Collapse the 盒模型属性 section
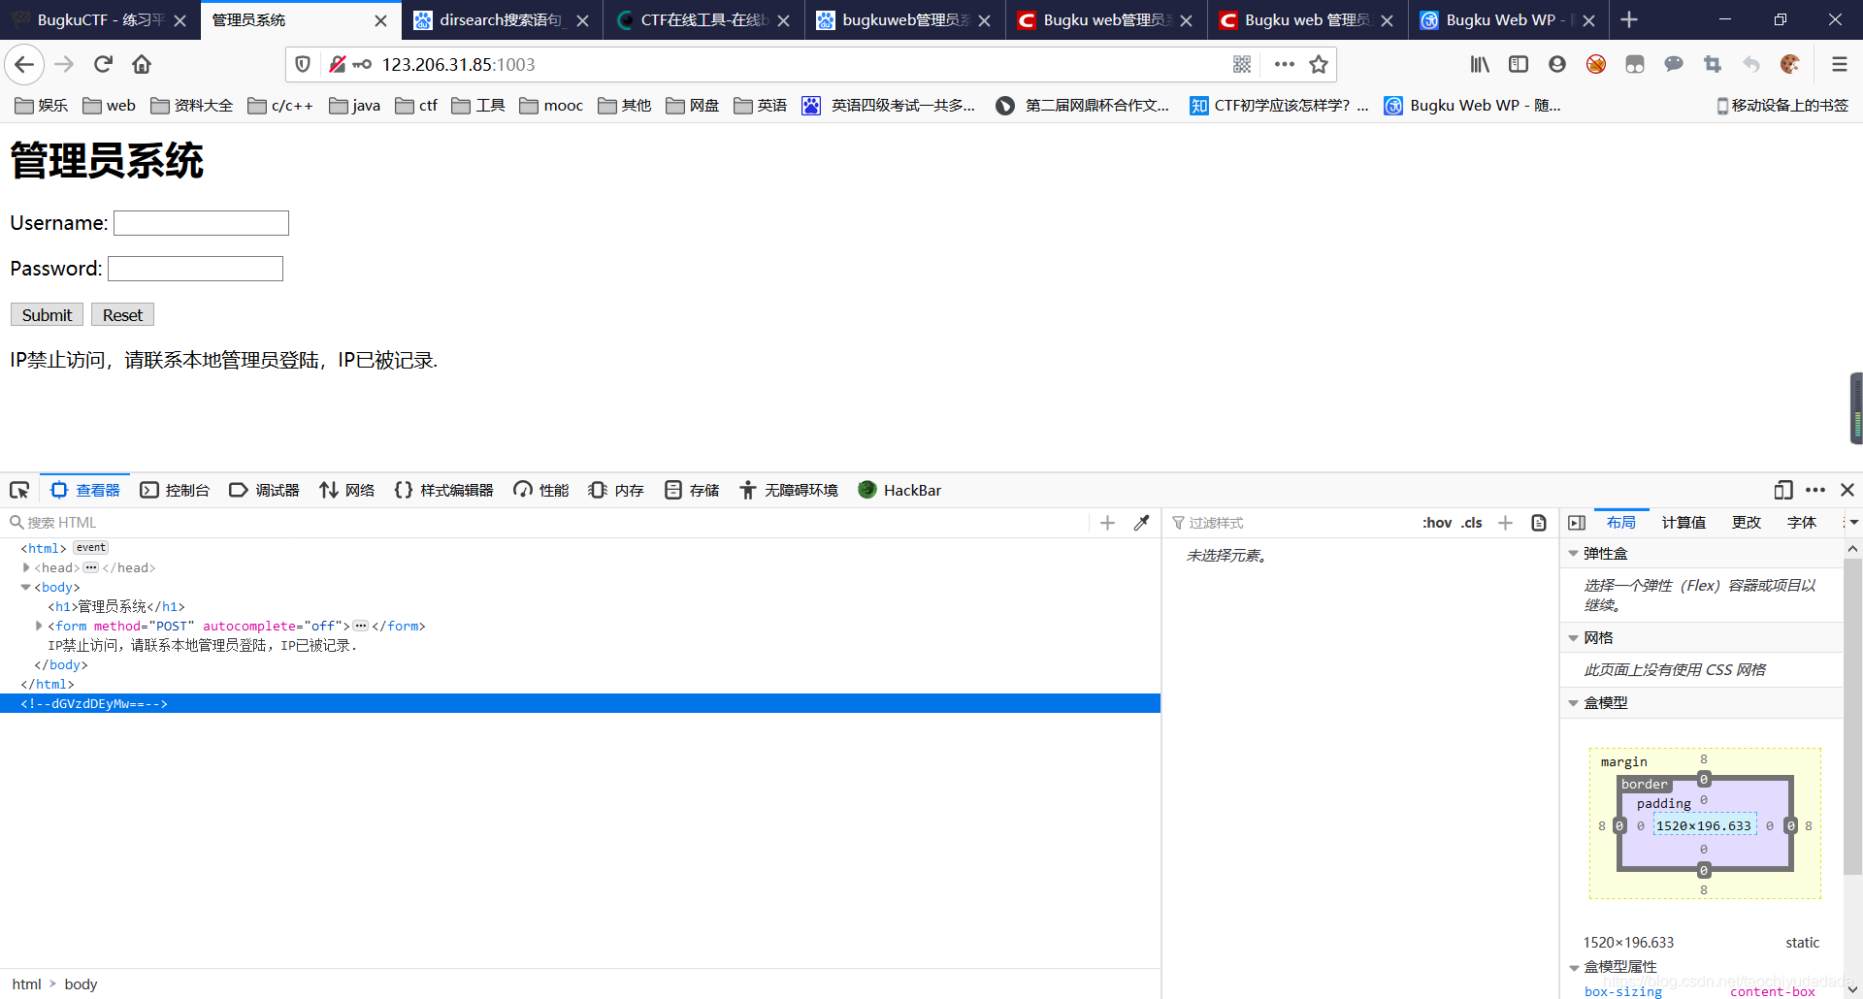The height and width of the screenshot is (999, 1863). 1573,967
